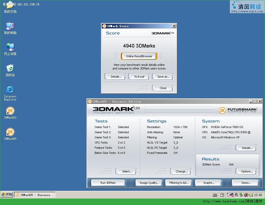
Task: Open My Computer desktop icon
Action: click(x=10, y=28)
